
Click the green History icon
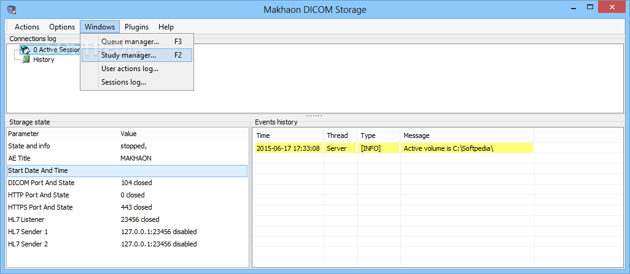pos(26,59)
